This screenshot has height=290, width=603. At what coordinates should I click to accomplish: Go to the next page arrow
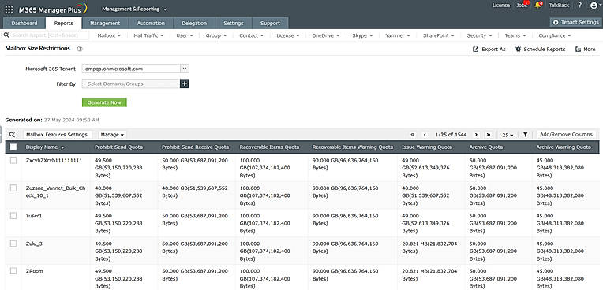click(x=476, y=135)
